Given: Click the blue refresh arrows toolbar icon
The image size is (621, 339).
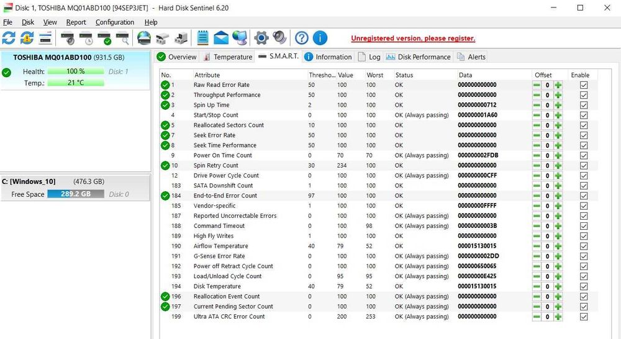Looking at the screenshot, I should (x=9, y=38).
